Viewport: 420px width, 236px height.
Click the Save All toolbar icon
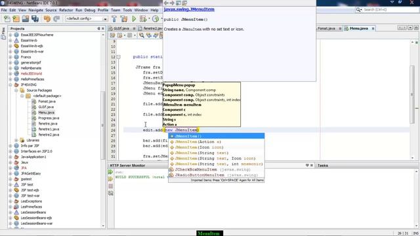(35, 19)
